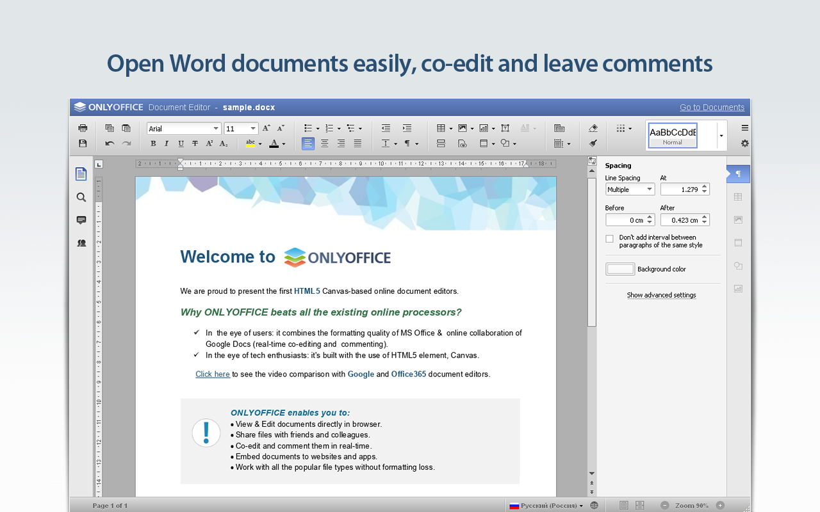
Task: Click "Show advanced settings" link
Action: pyautogui.click(x=661, y=295)
